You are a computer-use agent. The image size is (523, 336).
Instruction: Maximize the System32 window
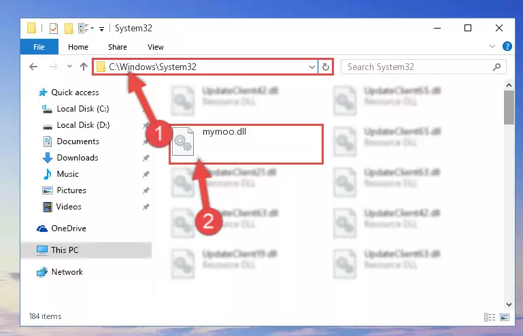click(468, 29)
